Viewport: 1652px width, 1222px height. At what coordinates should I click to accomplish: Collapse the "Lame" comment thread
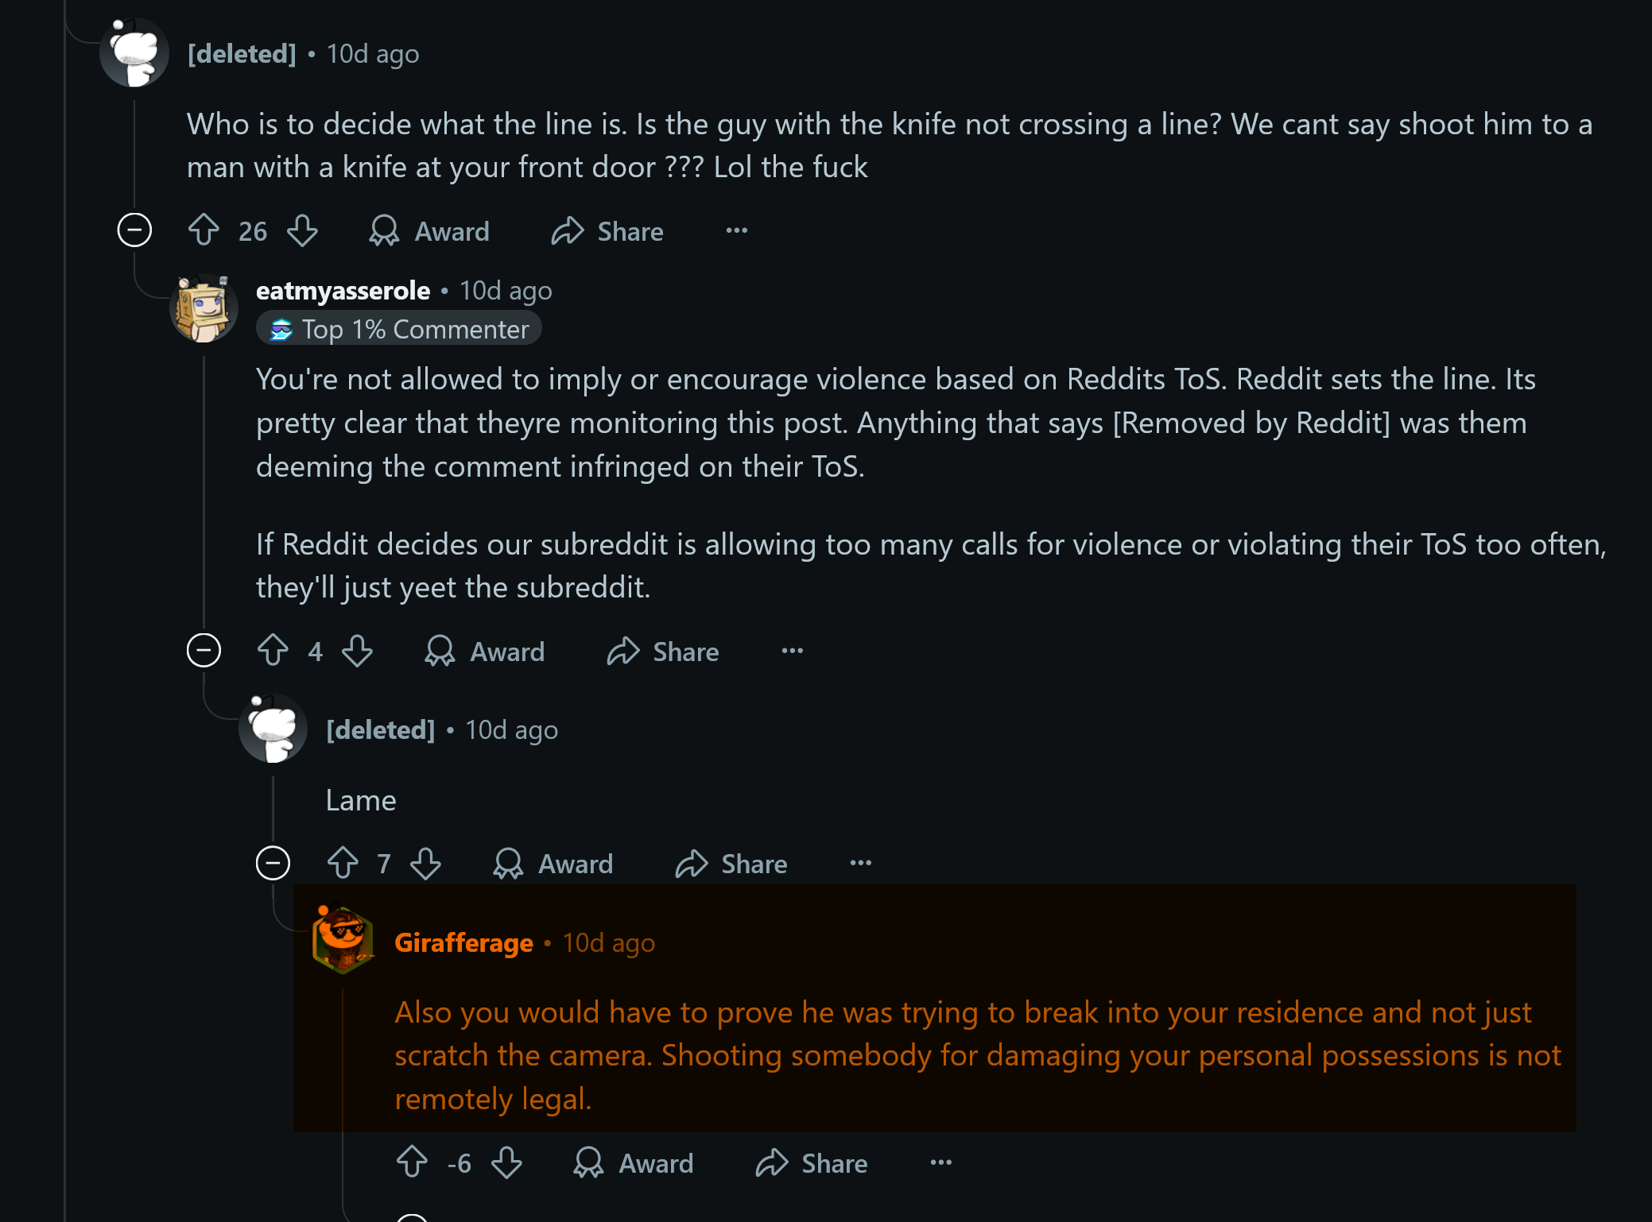[273, 863]
